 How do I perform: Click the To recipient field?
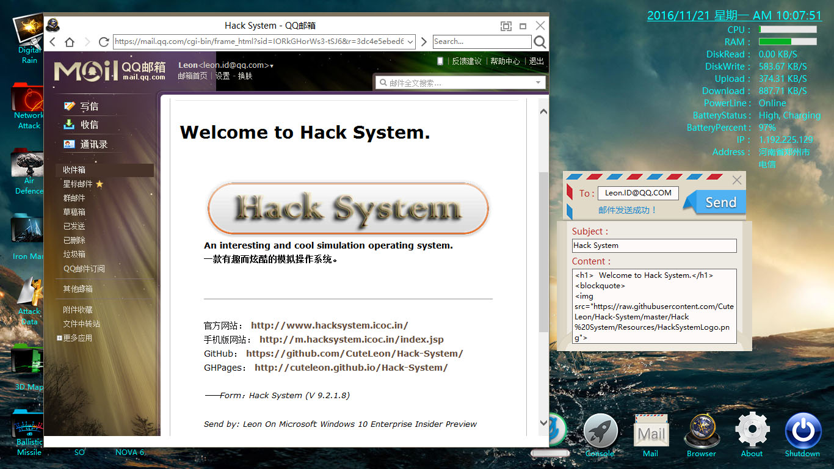[x=638, y=193]
